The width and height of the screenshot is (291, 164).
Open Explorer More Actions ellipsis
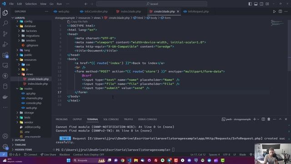pos(46,11)
